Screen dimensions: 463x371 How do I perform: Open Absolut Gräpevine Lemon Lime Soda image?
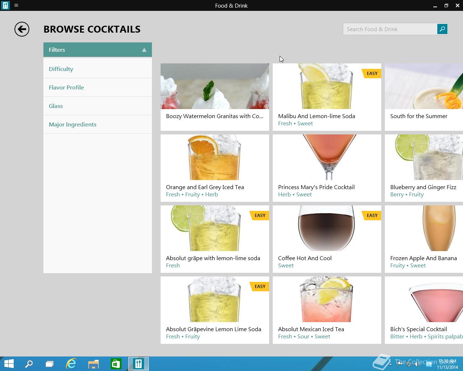pyautogui.click(x=215, y=299)
